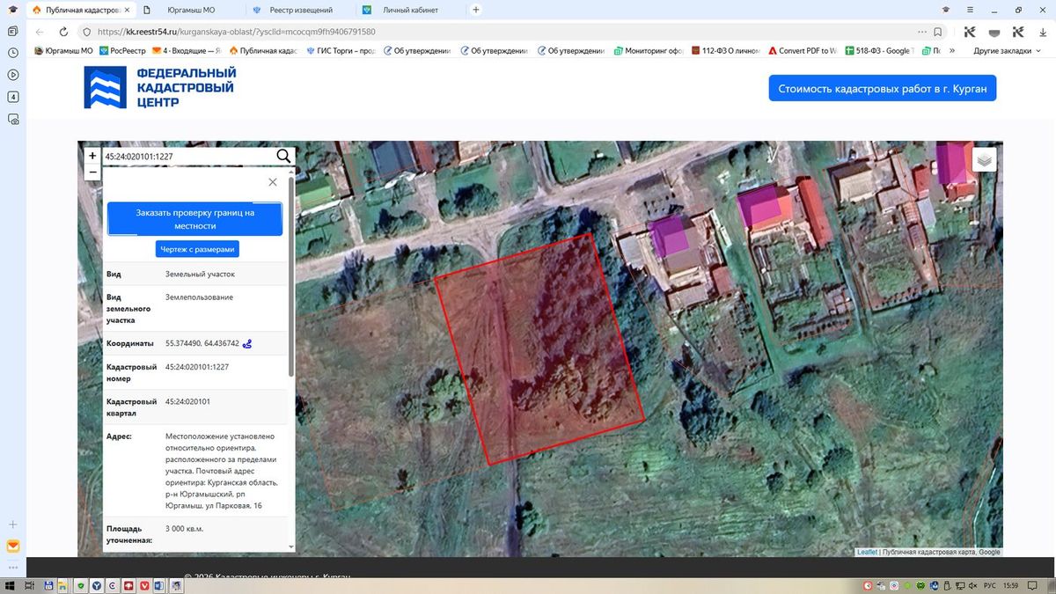The height and width of the screenshot is (594, 1056).
Task: Open Leaflet attribution link
Action: [867, 552]
